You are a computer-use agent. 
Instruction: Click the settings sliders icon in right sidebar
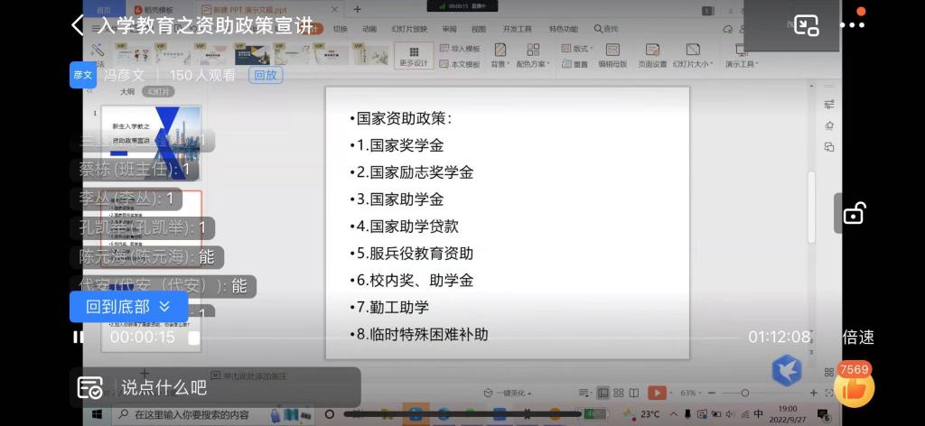click(x=829, y=105)
